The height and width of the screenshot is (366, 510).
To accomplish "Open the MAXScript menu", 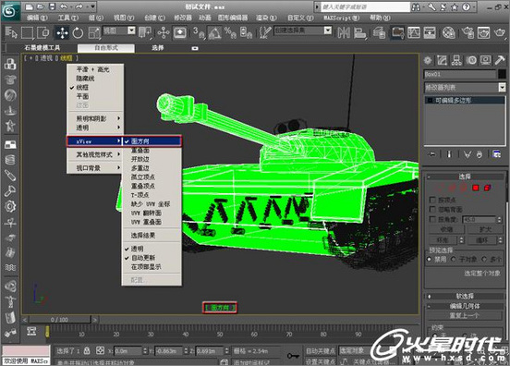I will (342, 18).
